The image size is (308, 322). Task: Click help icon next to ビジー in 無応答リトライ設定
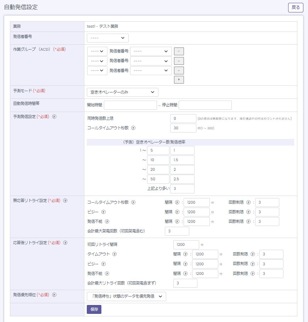coord(103,212)
